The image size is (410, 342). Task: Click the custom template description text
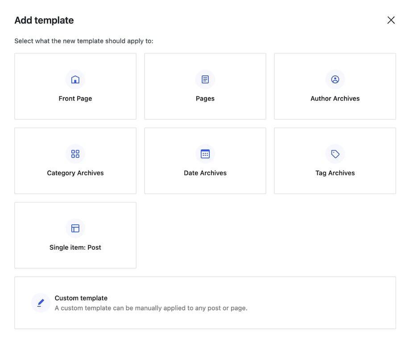click(151, 308)
